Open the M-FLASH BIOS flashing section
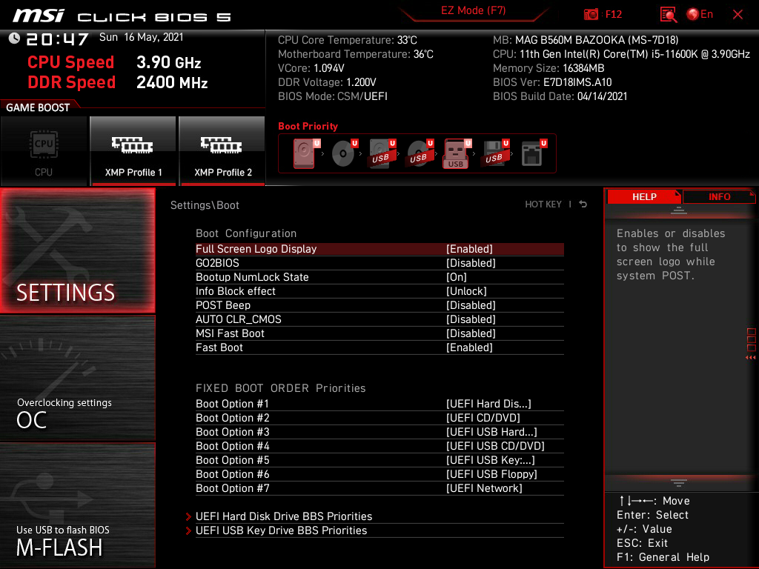 coord(77,505)
